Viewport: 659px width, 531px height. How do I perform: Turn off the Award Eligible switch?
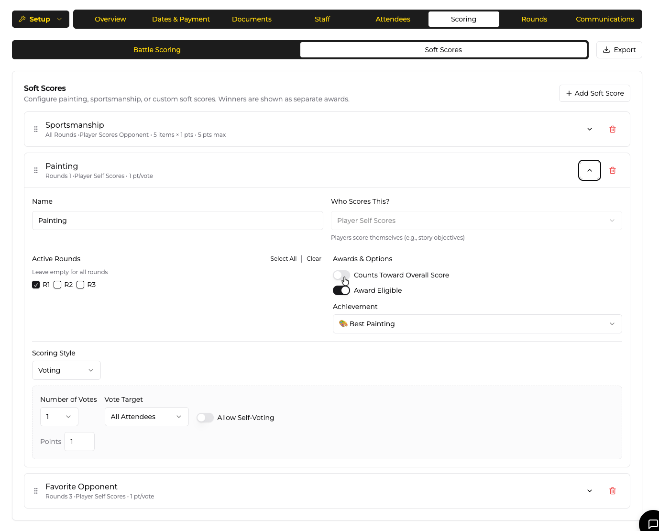click(341, 290)
